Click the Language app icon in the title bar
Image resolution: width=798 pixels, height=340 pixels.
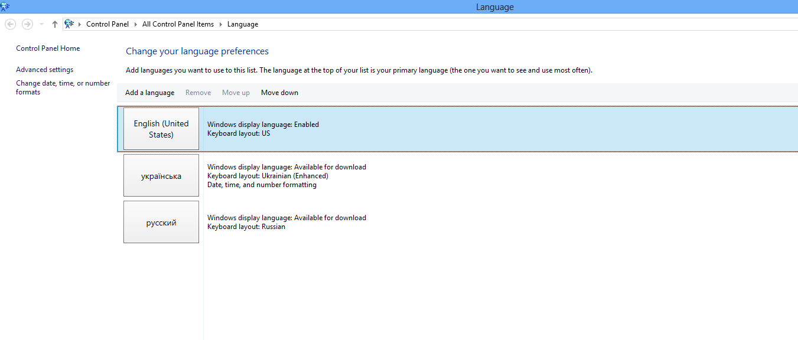(6, 6)
